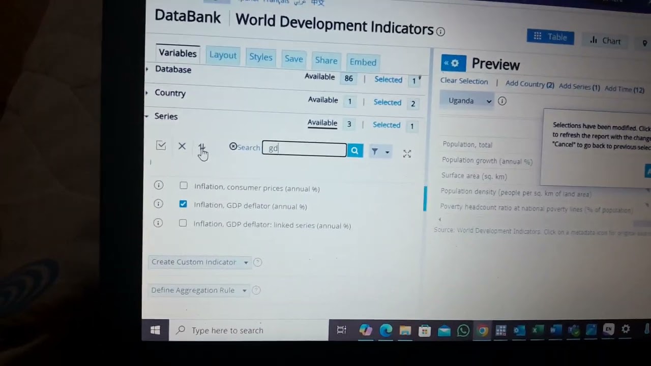
Task: Click the blue gear collapse button beside Preview
Action: coord(454,63)
